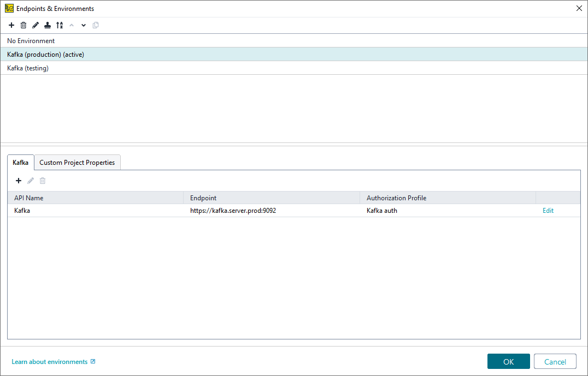The width and height of the screenshot is (588, 376).
Task: Click the Endpoint column header
Action: point(272,198)
